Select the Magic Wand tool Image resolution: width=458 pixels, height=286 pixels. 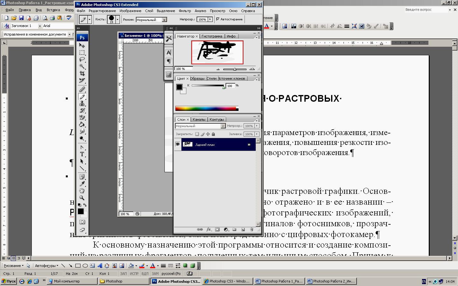(x=82, y=66)
